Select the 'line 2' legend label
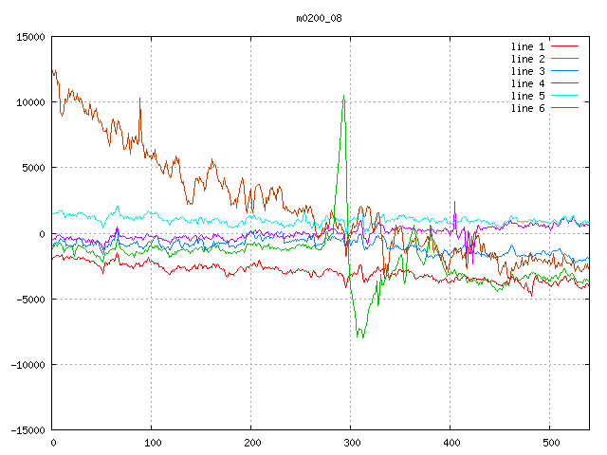The height and width of the screenshot is (455, 607). [x=528, y=59]
